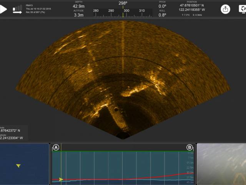Screen dimensions: 246x185
Task: Click the pitch 0.0° value
Action: (163, 6)
